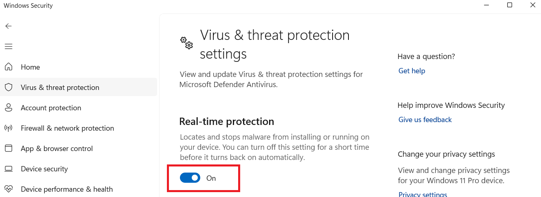
Task: Click the App & browser control icon
Action: coord(8,149)
